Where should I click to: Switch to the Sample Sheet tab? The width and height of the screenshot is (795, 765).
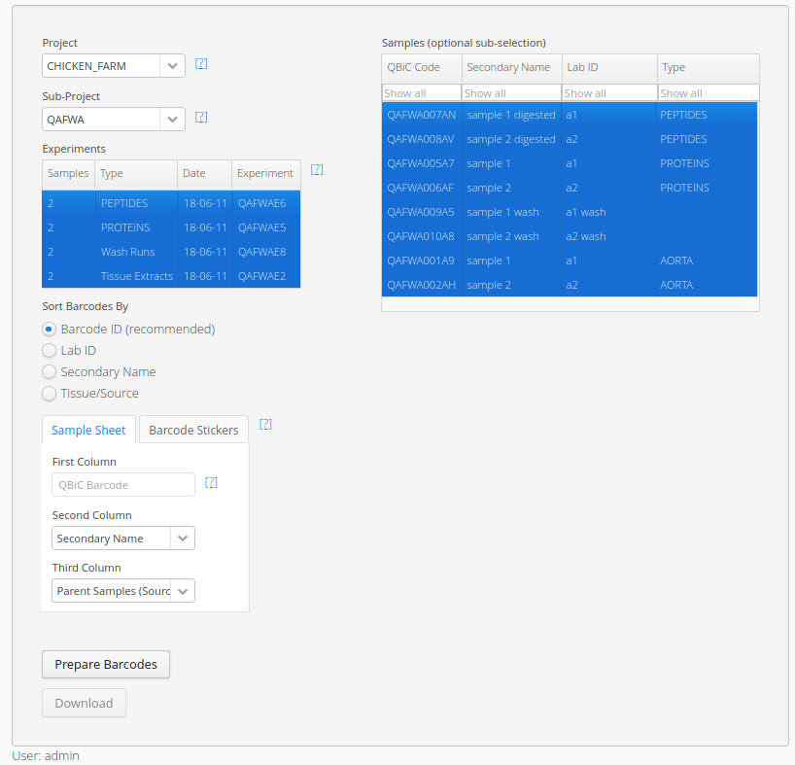coord(88,430)
